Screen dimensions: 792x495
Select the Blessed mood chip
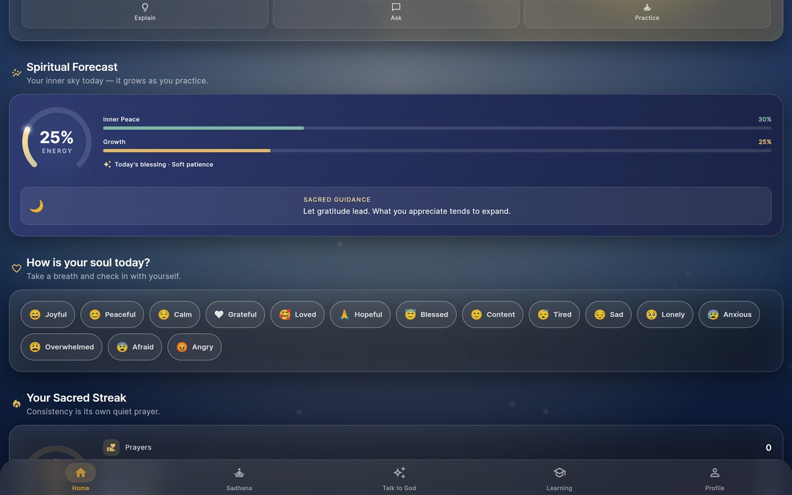(426, 315)
